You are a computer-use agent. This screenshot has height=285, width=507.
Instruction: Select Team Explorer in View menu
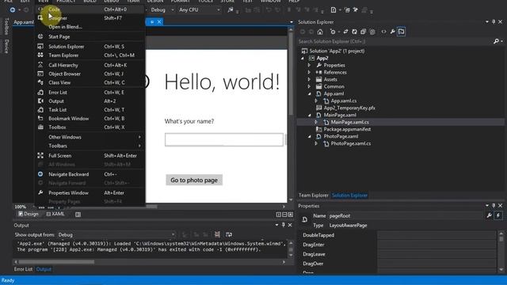point(90,55)
